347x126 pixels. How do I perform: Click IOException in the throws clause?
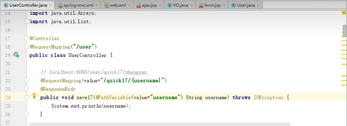[x=268, y=97]
